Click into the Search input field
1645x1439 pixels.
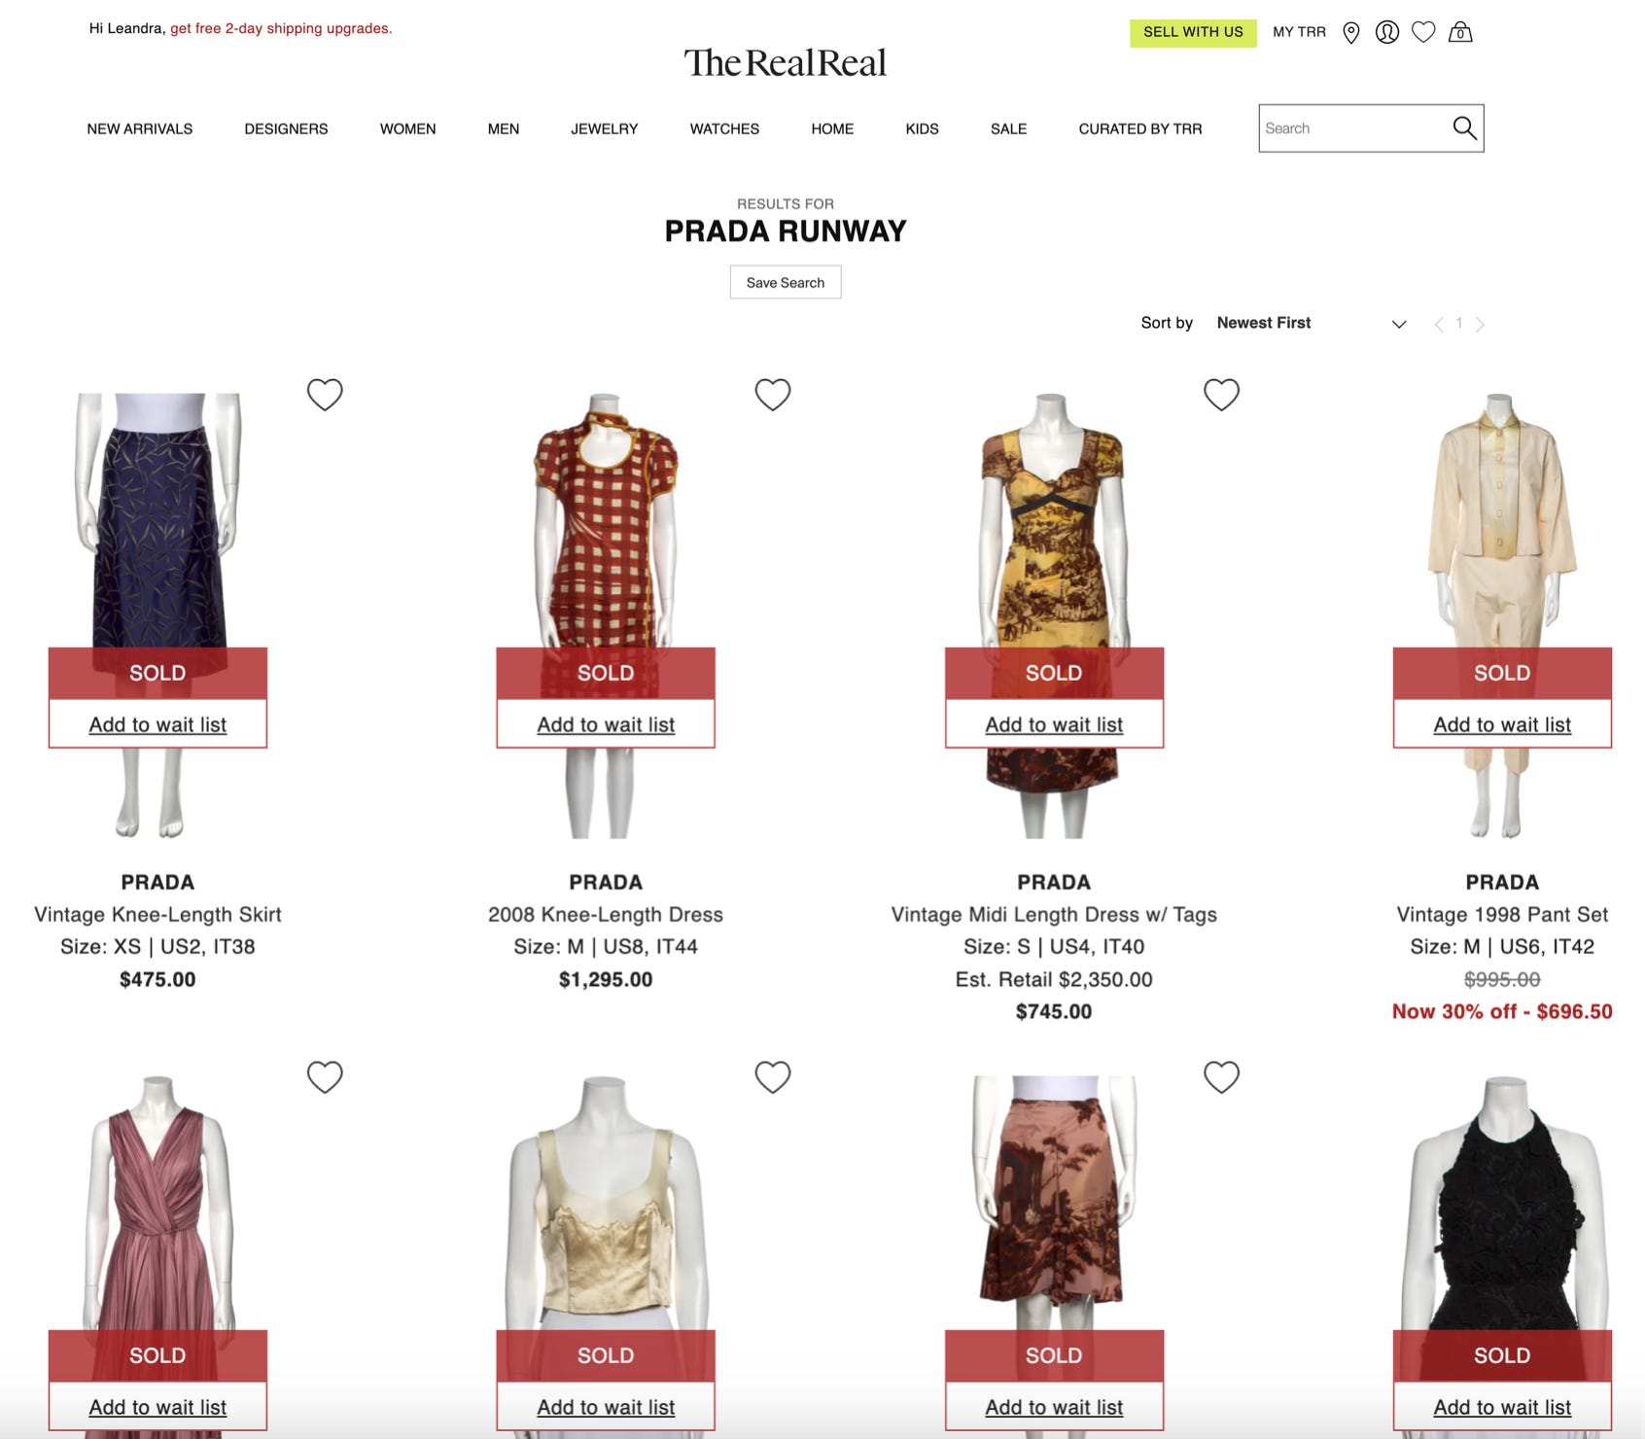(x=1351, y=128)
